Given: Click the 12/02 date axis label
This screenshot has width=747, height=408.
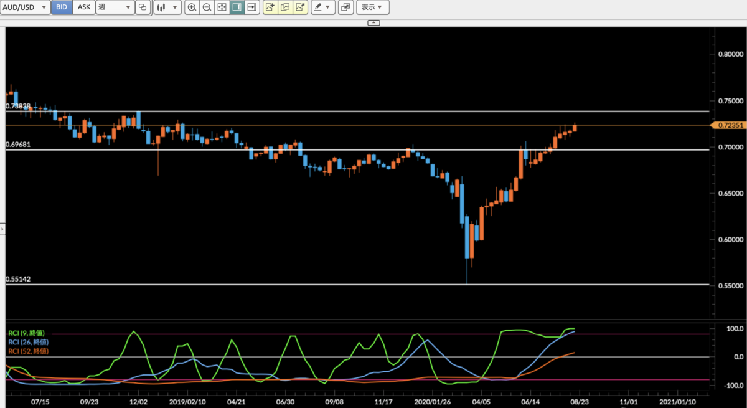Looking at the screenshot, I should coord(138,402).
